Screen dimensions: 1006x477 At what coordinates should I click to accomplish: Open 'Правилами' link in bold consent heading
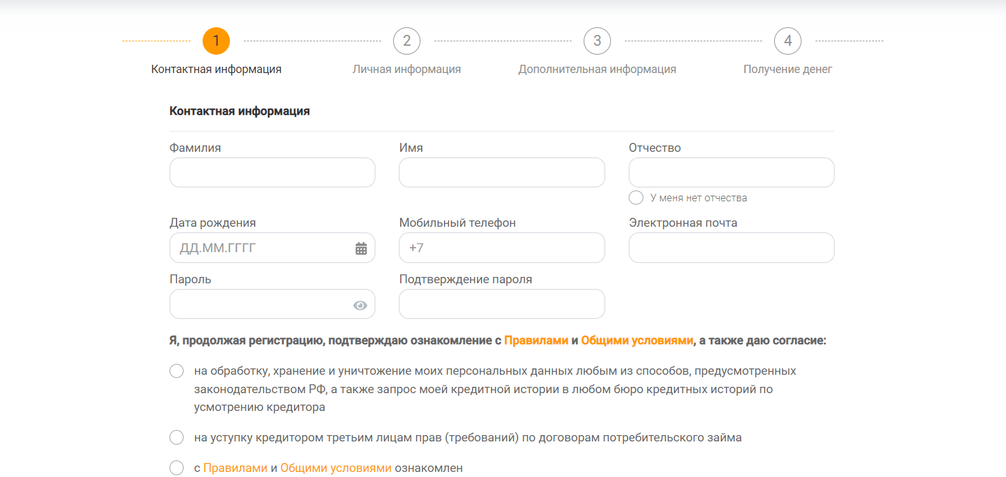click(536, 340)
